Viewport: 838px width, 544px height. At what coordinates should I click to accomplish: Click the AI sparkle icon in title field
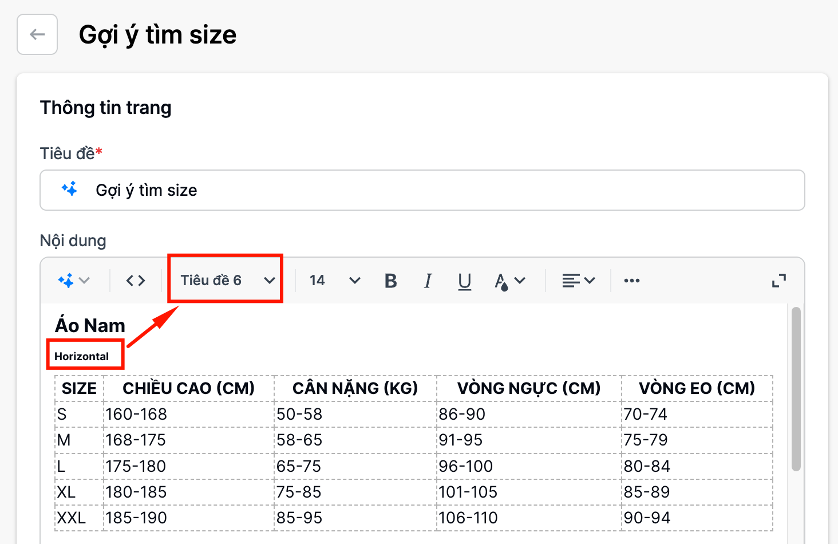69,189
